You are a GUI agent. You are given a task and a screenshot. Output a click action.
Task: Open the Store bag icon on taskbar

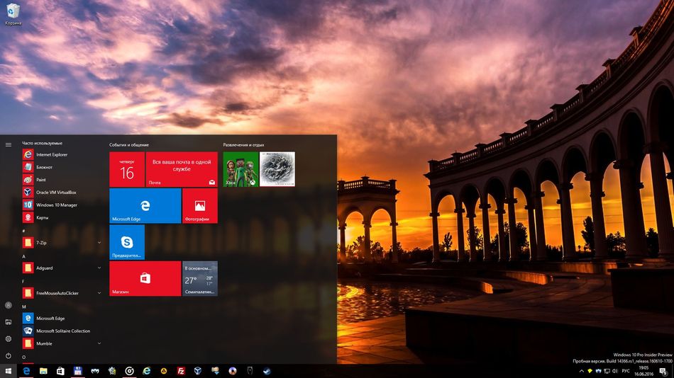coord(60,371)
